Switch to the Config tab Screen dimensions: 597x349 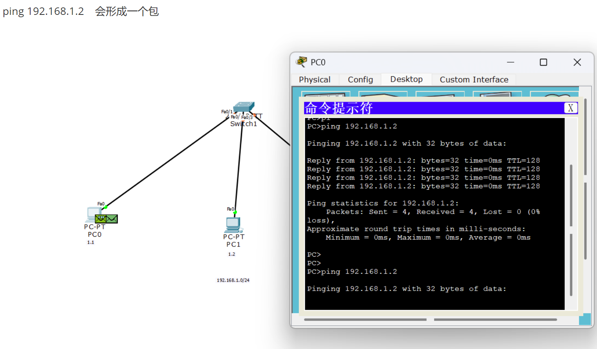coord(360,79)
